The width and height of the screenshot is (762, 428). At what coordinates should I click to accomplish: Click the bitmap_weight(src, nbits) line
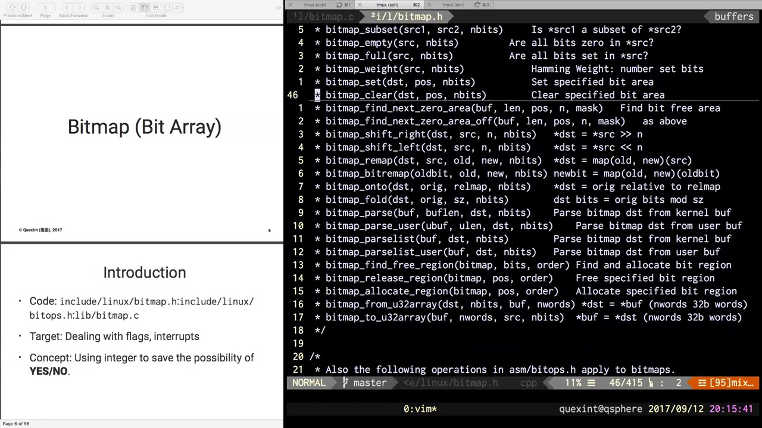coord(509,69)
